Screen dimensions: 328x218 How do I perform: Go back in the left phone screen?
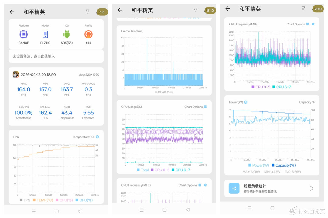(x=12, y=12)
